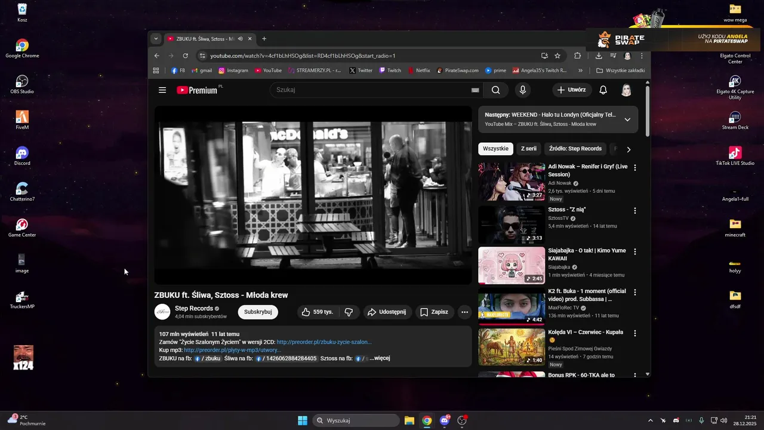Start voice search with the microphone icon
764x430 pixels.
[523, 90]
